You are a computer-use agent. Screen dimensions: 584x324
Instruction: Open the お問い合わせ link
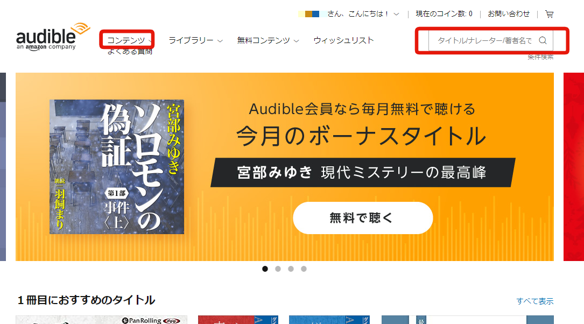click(509, 14)
